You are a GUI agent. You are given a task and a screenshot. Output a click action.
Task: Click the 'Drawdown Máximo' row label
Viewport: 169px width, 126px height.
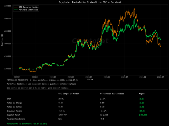[x=15, y=111]
